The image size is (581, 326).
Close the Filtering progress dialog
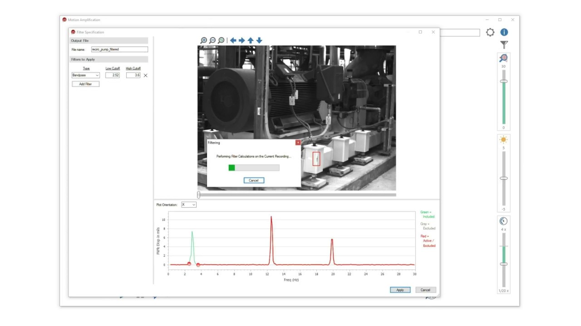tap(298, 142)
